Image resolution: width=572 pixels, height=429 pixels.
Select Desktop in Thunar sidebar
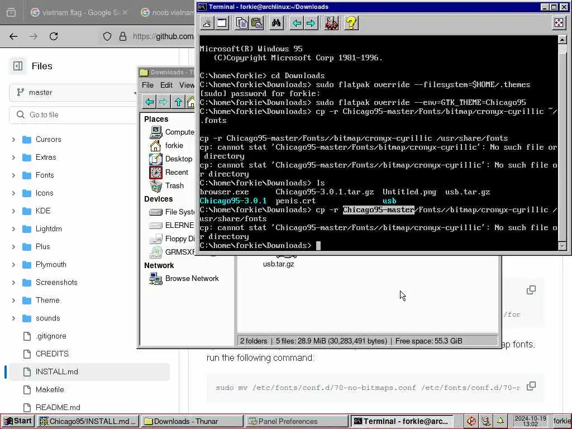click(171, 159)
